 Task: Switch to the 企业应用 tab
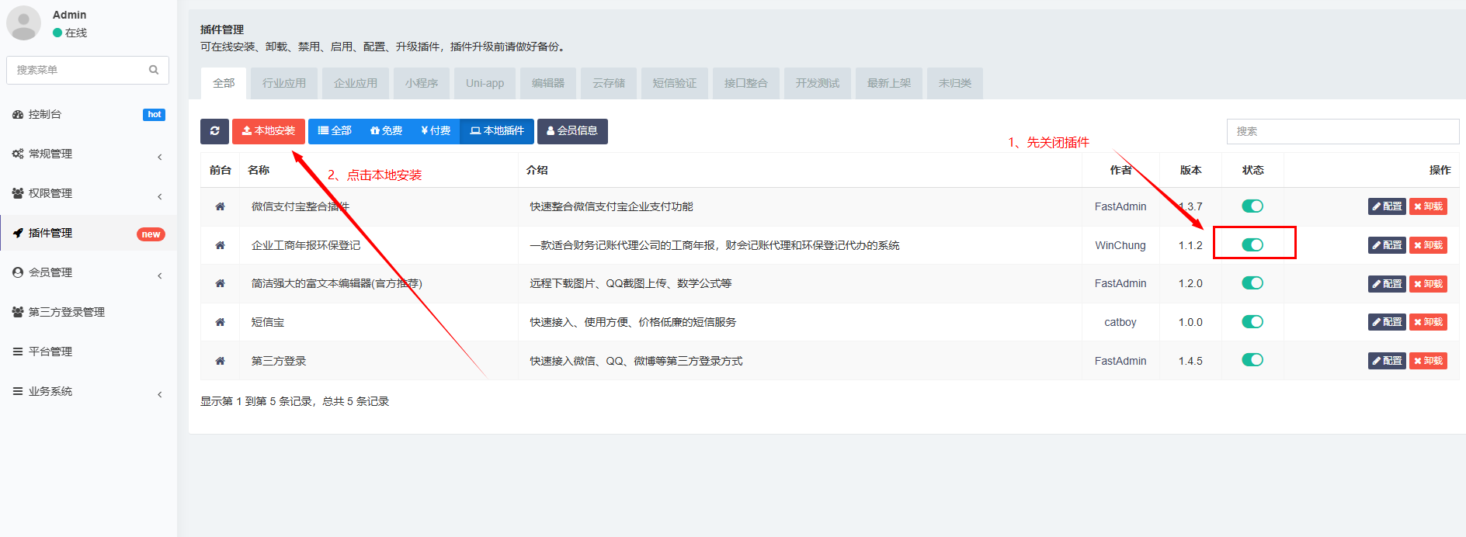[356, 83]
